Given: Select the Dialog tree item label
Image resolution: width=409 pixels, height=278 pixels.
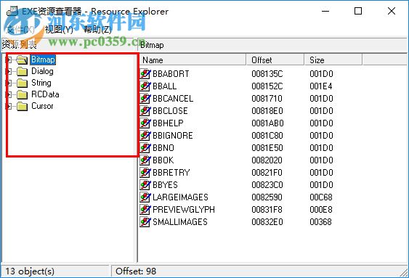Looking at the screenshot, I should [x=42, y=71].
